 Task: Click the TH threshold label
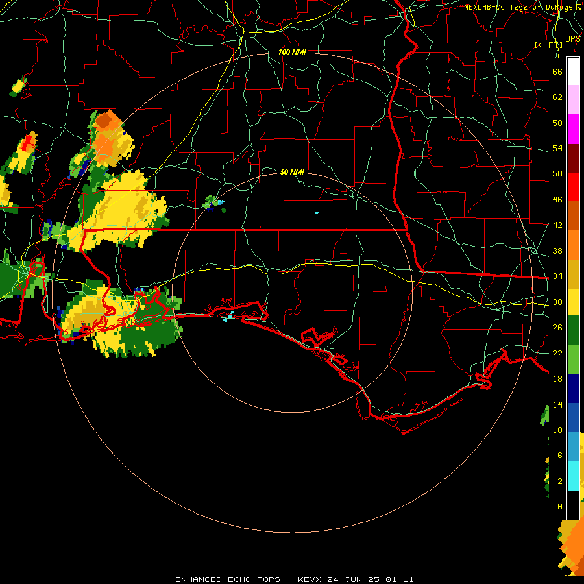(557, 507)
